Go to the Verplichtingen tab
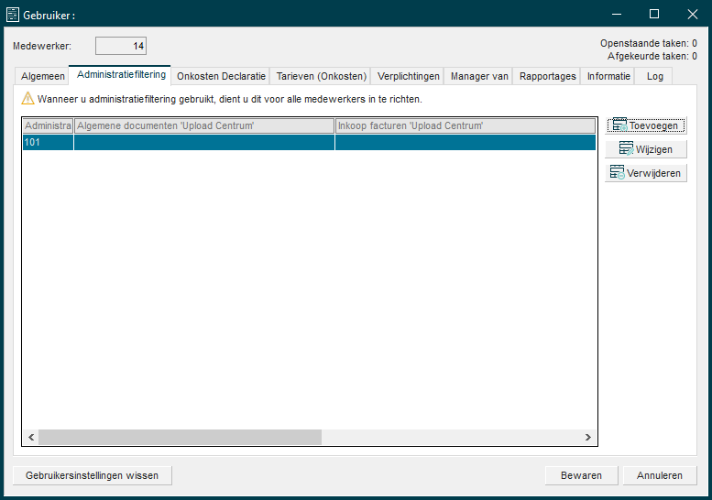Viewport: 712px width, 500px height. [x=408, y=76]
